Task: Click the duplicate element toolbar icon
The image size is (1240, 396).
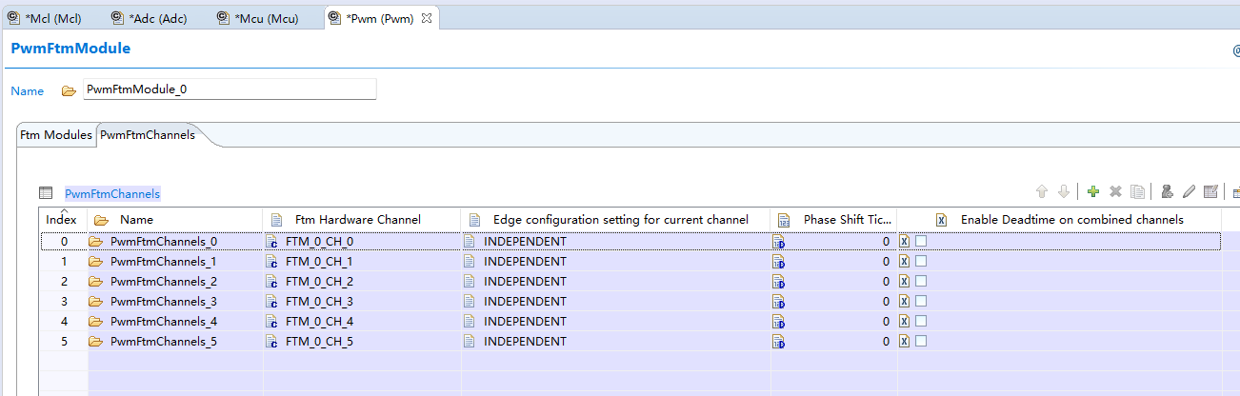Action: pos(1137,192)
